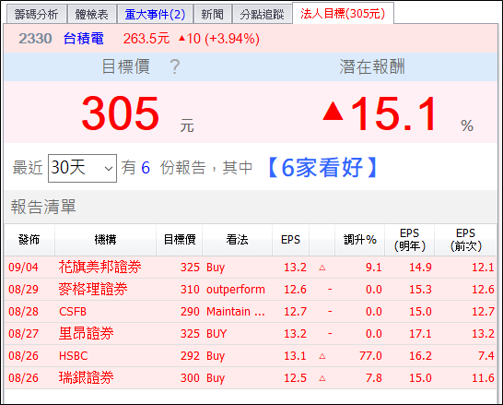Click the 17.1 next-year EPS cell
Viewport: 503px width, 405px height.
420,334
